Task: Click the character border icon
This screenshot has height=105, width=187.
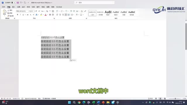Action: (53, 11)
